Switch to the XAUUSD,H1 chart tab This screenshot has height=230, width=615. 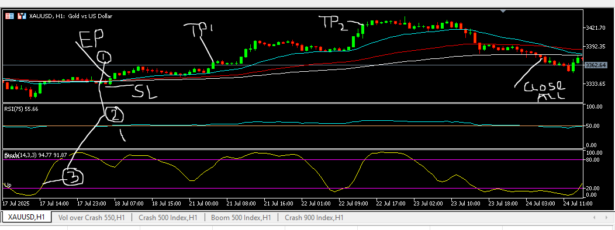(27, 218)
